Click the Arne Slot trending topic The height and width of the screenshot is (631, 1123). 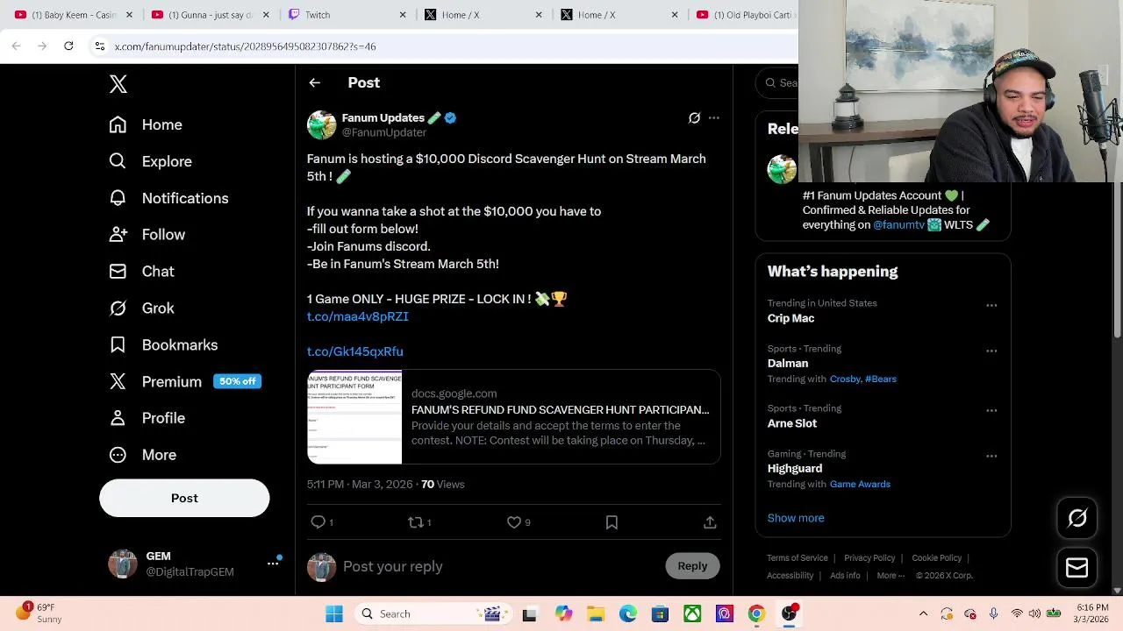point(792,423)
